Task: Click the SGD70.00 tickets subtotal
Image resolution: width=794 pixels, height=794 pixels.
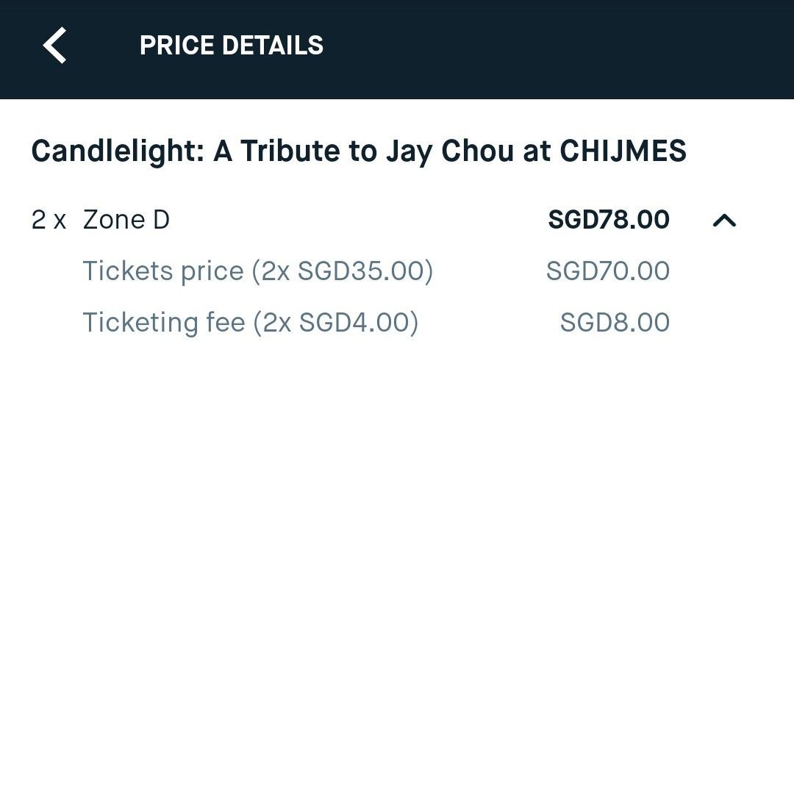Action: (608, 271)
